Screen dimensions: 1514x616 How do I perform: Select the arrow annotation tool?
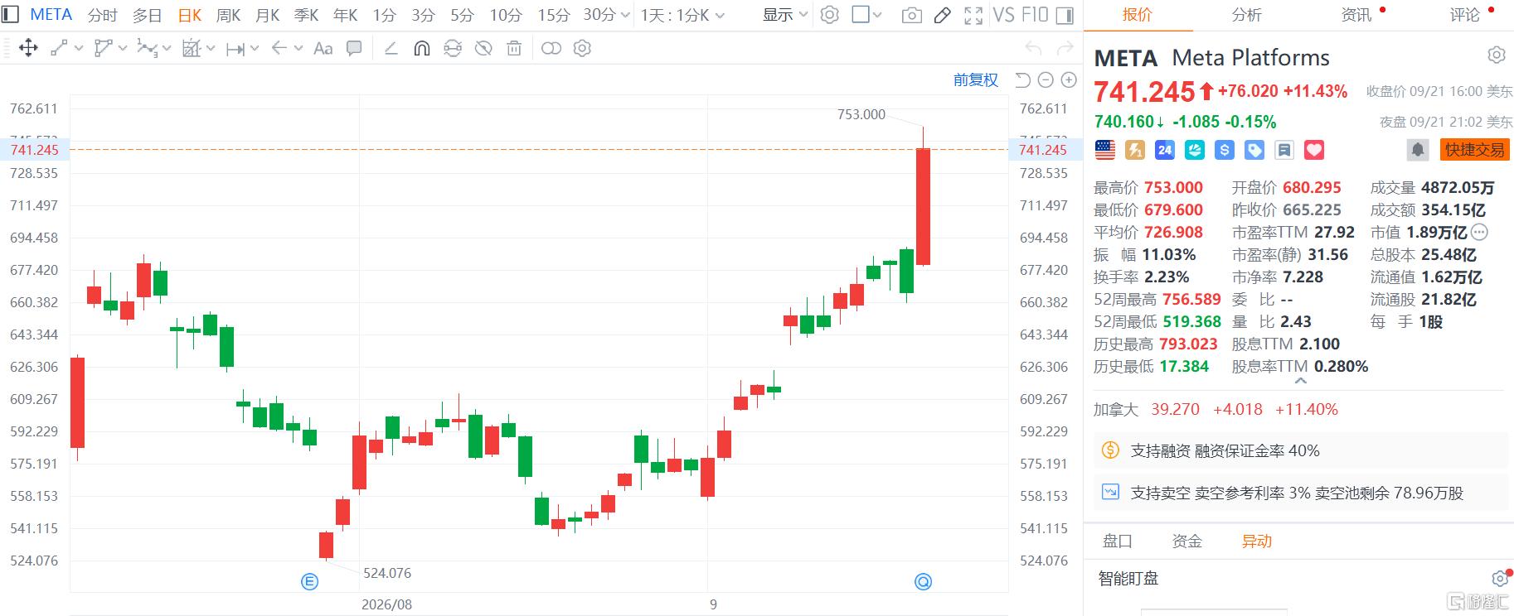[x=279, y=48]
